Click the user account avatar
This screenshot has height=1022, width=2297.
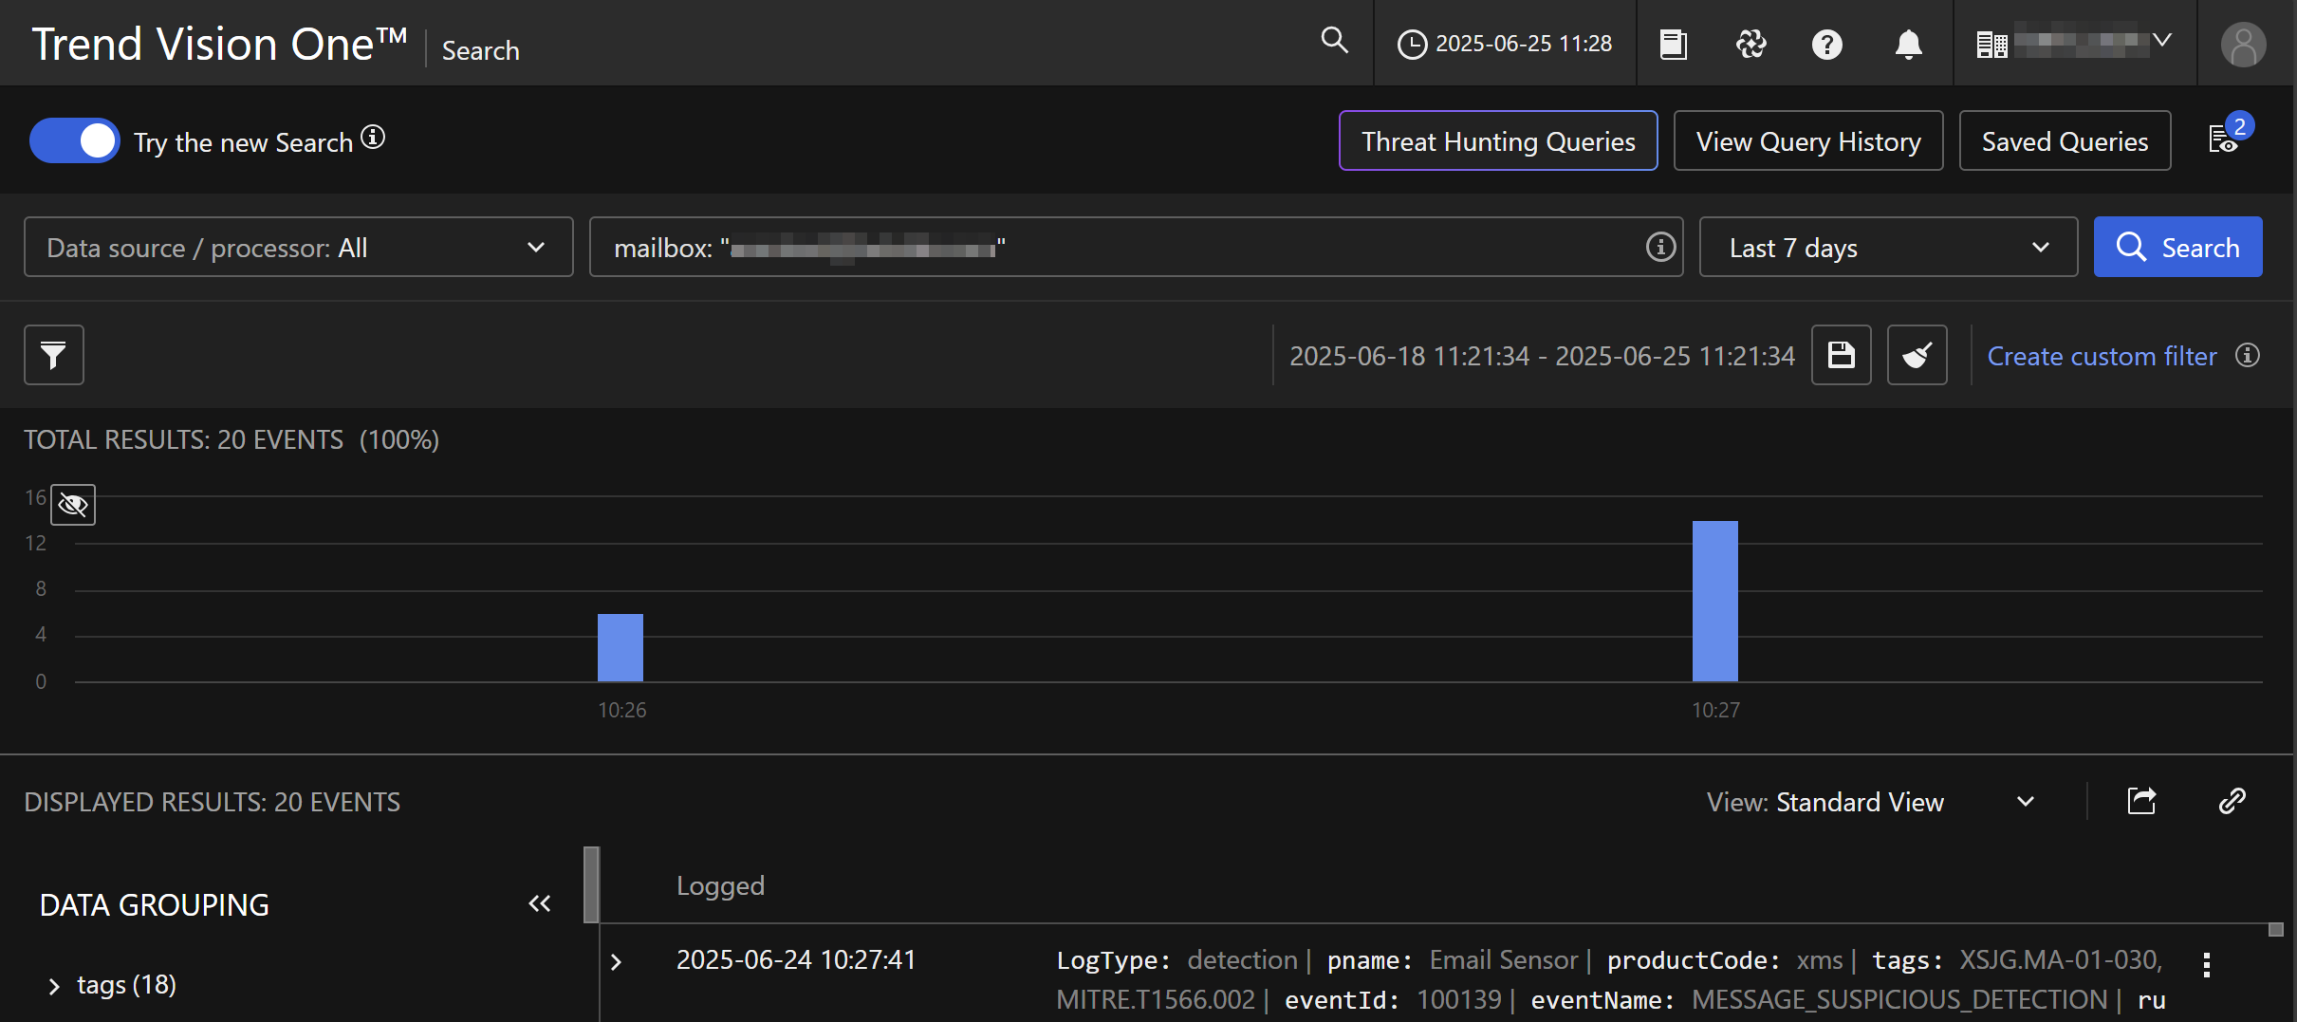point(2243,45)
